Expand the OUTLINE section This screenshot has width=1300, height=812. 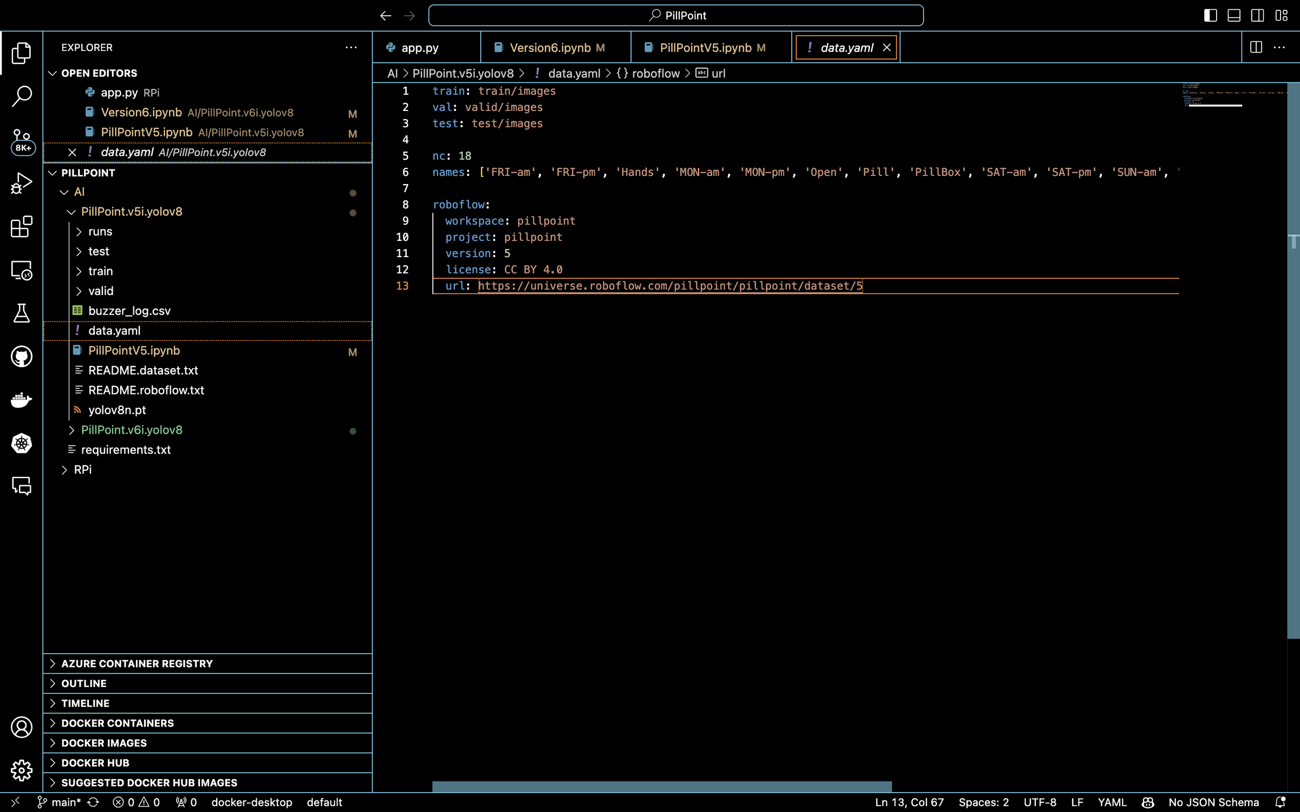84,683
